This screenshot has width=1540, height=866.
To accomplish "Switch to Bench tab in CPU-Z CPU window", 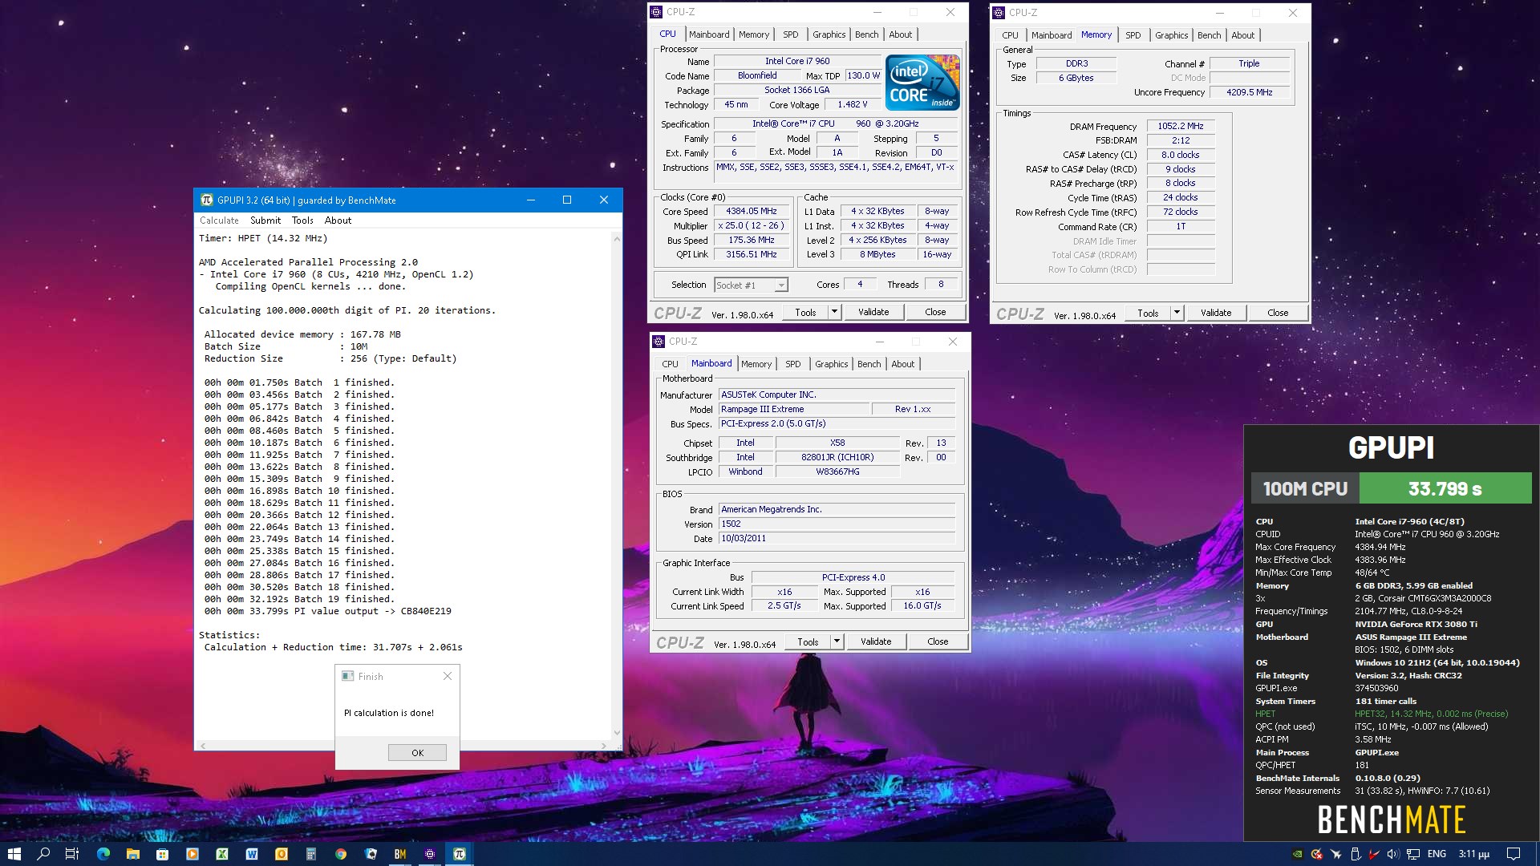I will tap(866, 34).
